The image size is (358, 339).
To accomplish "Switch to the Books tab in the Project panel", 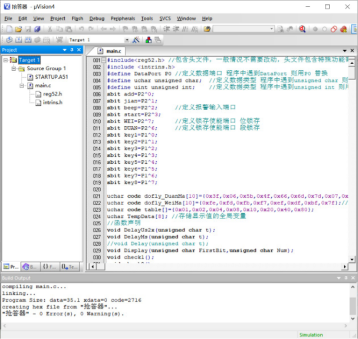I will tap(30, 267).
